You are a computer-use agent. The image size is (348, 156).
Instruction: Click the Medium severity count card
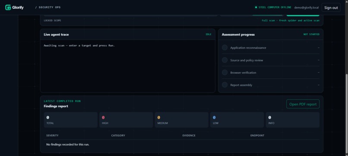(x=181, y=120)
